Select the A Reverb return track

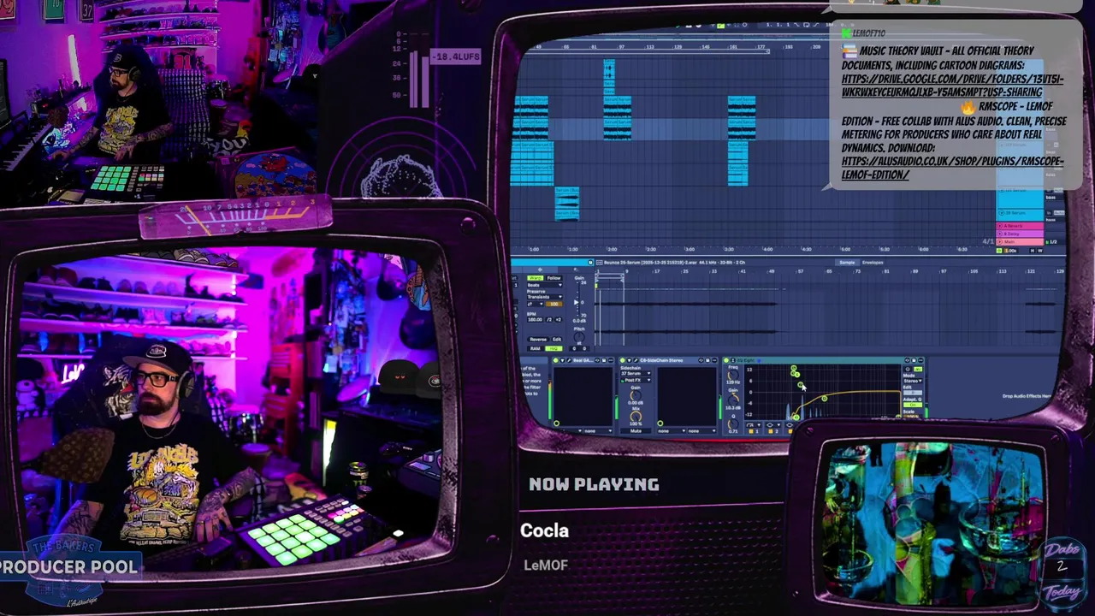click(x=1020, y=226)
